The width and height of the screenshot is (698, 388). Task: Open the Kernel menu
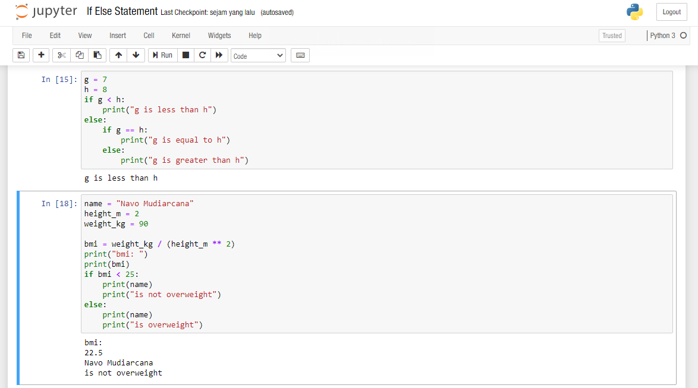[x=181, y=36]
